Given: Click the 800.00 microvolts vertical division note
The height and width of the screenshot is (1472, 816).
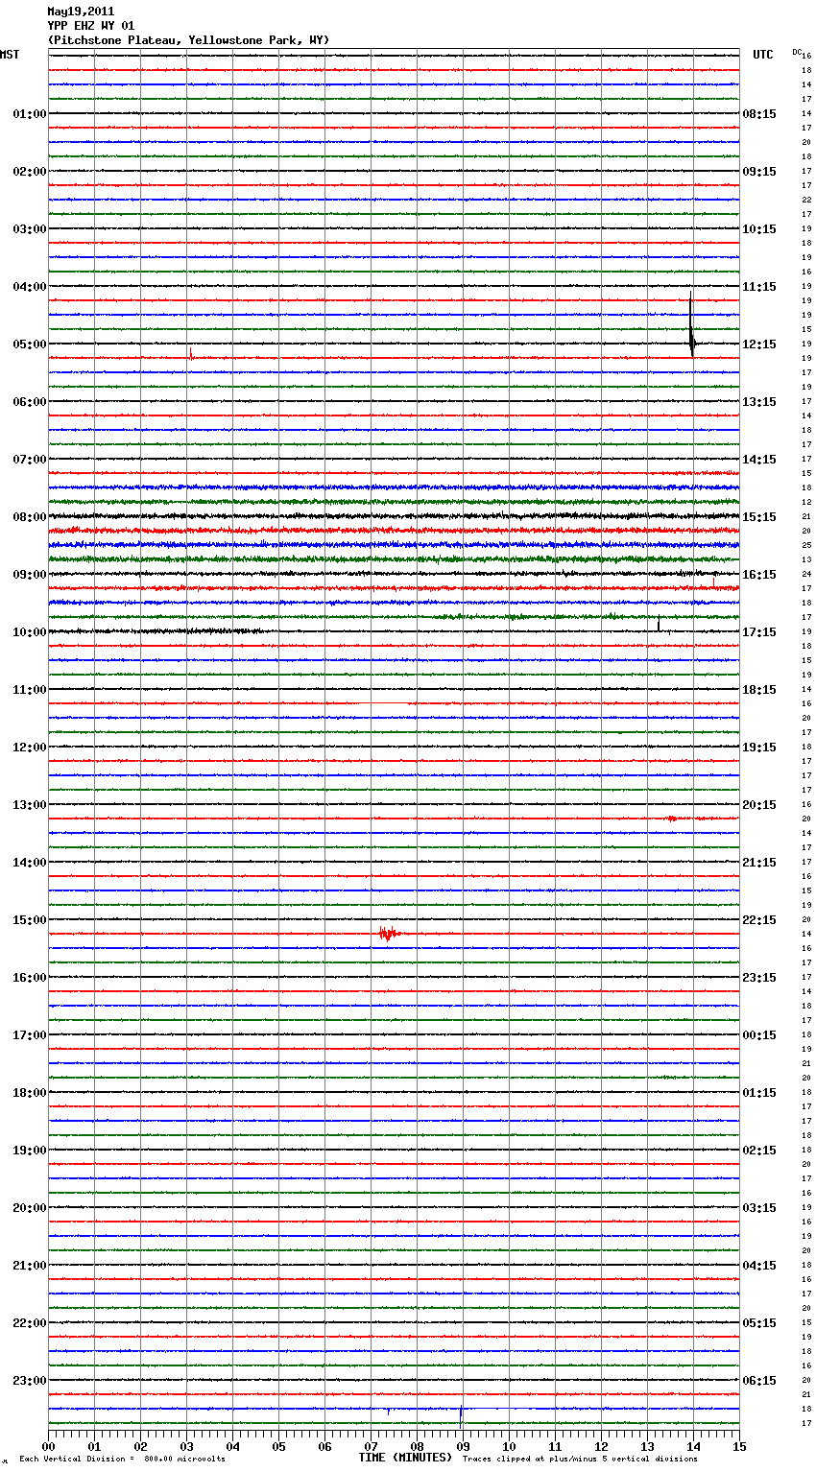Looking at the screenshot, I should coord(122,1460).
